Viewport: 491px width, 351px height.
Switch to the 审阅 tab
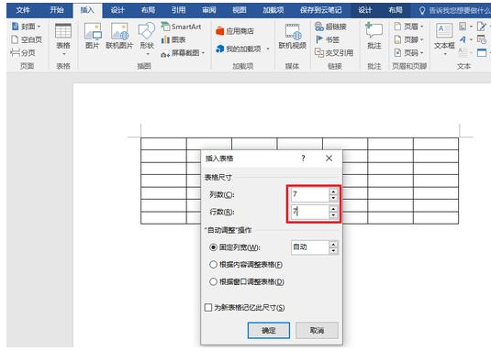pos(209,10)
